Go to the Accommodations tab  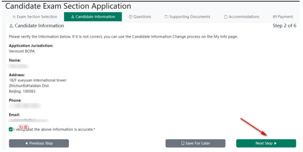click(242, 17)
